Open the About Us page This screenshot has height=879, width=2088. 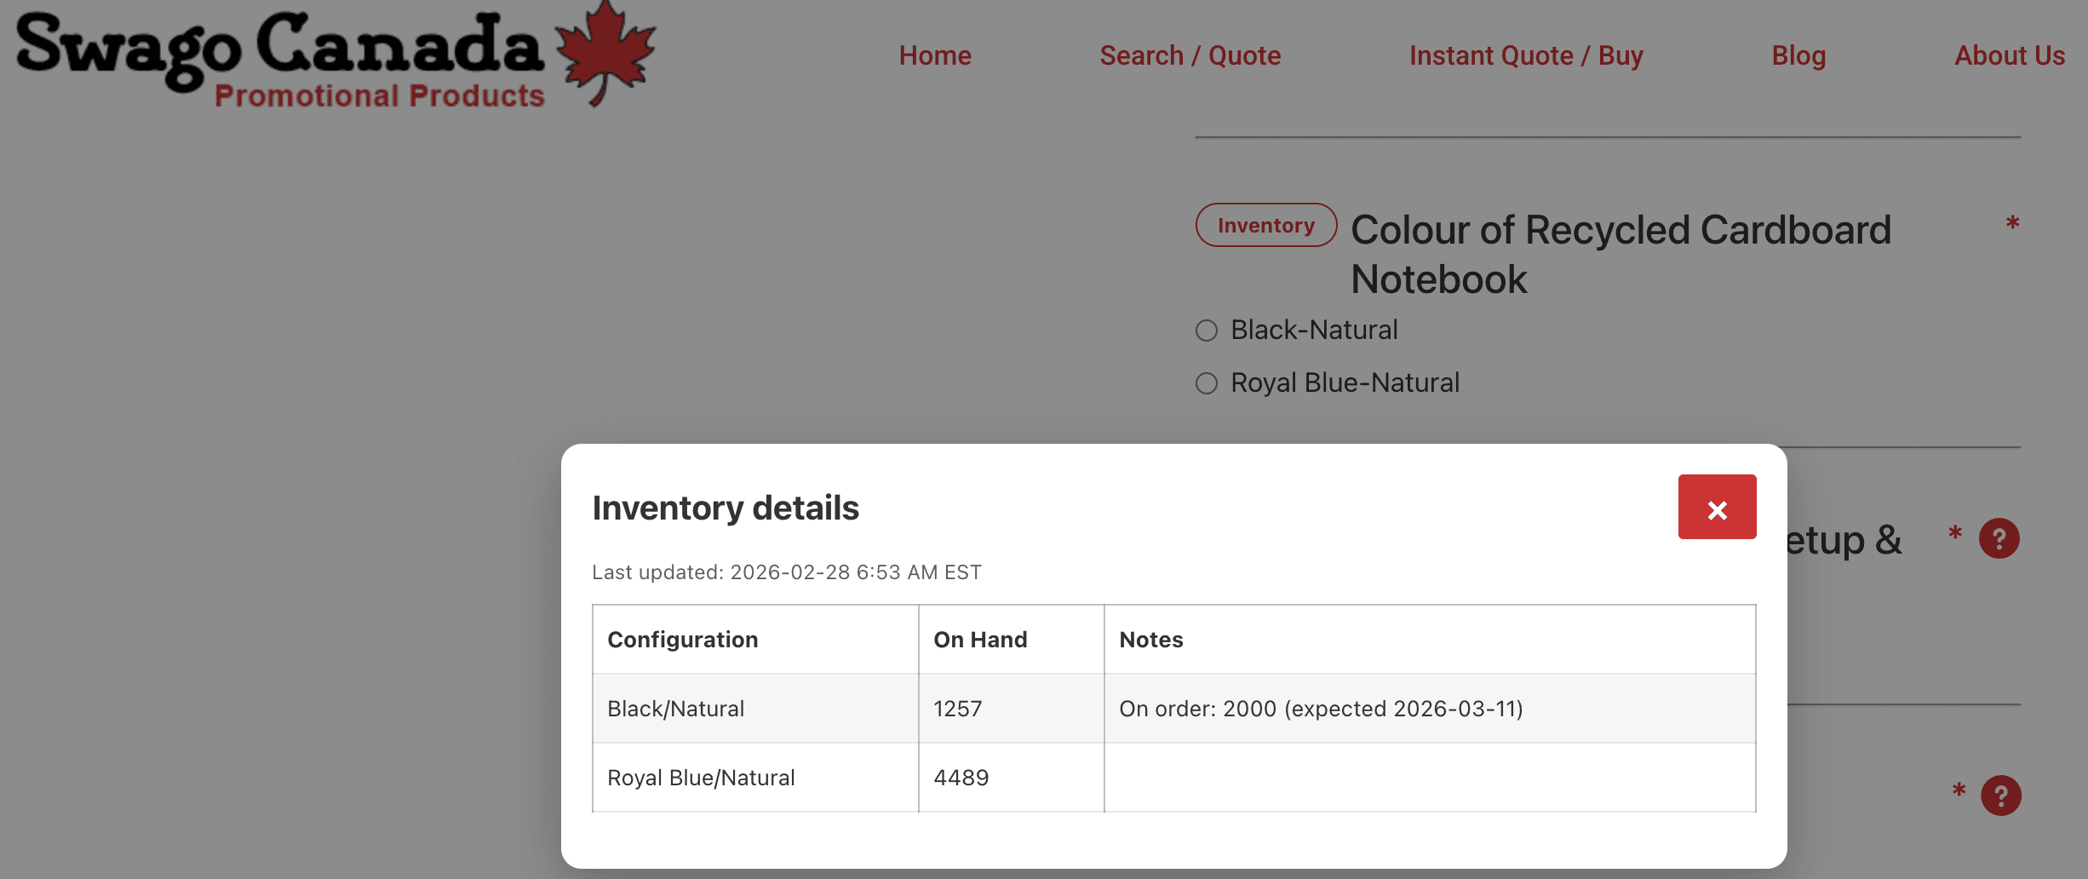point(2009,55)
